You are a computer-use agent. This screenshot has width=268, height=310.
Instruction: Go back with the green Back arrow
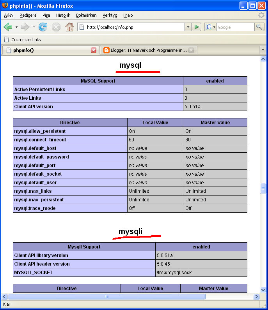(8, 27)
